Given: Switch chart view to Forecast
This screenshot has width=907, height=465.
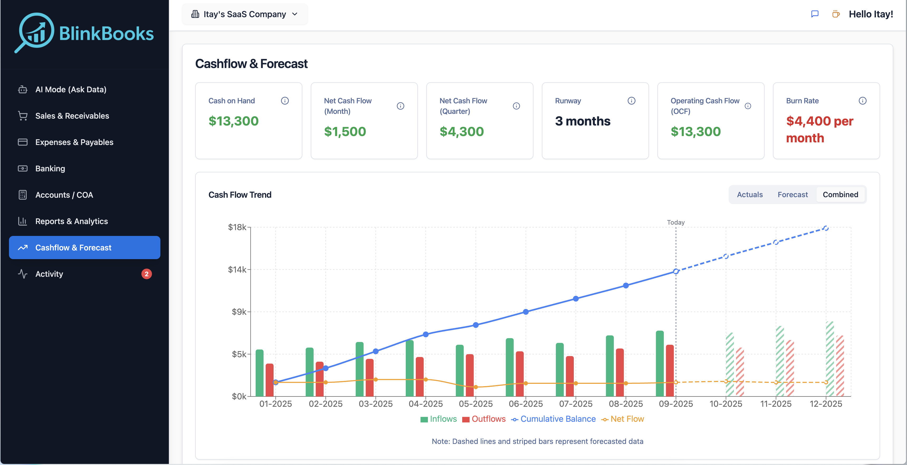Looking at the screenshot, I should pyautogui.click(x=793, y=195).
